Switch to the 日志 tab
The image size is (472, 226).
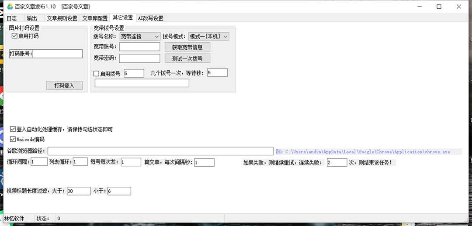(12, 18)
